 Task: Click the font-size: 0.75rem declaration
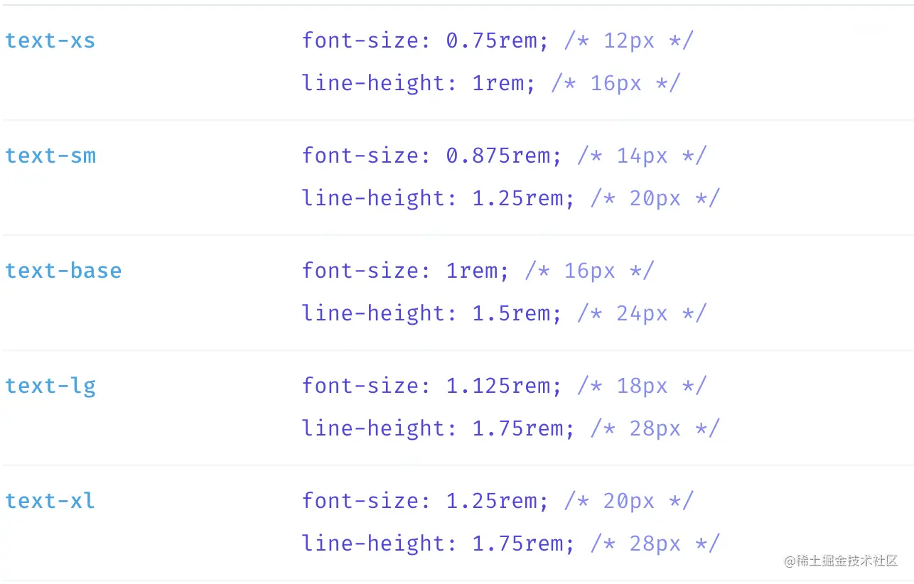click(x=425, y=40)
